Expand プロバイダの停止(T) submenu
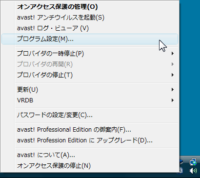 click(x=90, y=75)
